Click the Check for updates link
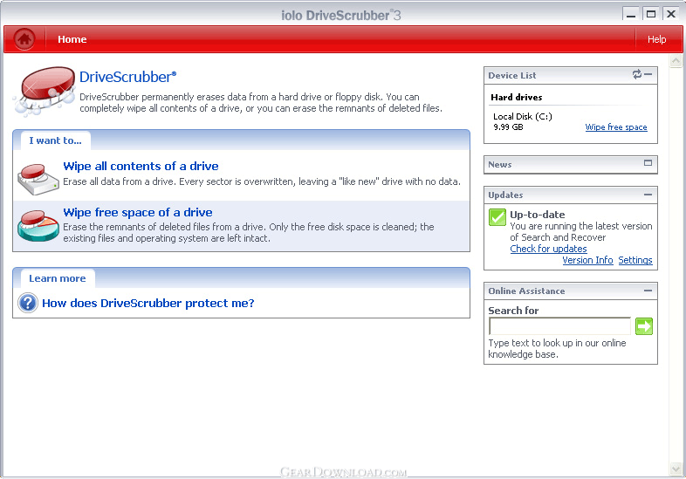This screenshot has width=686, height=479. coord(548,249)
